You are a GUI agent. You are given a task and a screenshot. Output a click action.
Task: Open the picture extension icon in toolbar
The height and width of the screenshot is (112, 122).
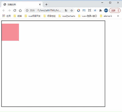[84, 10]
